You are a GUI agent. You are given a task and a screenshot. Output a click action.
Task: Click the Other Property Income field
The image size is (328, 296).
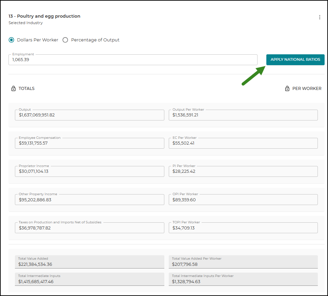pyautogui.click(x=89, y=200)
